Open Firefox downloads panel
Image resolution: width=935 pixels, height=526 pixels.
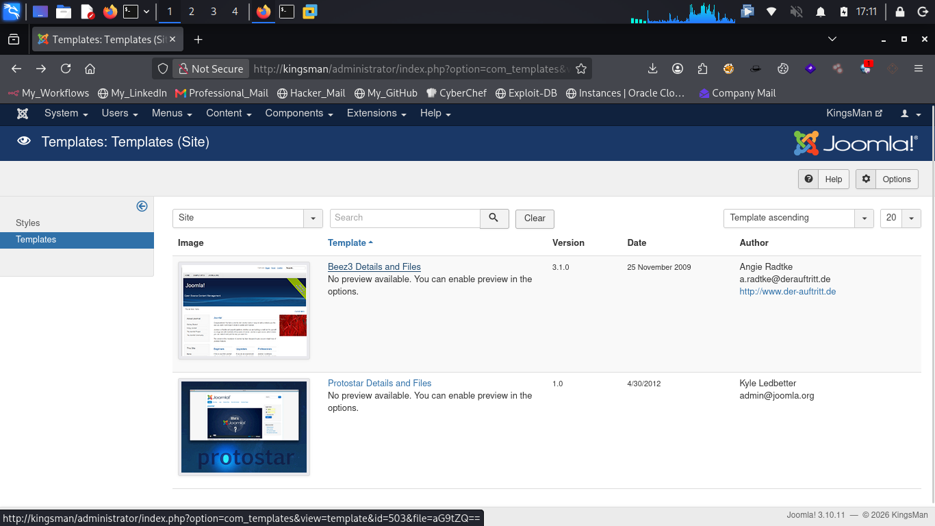tap(652, 68)
